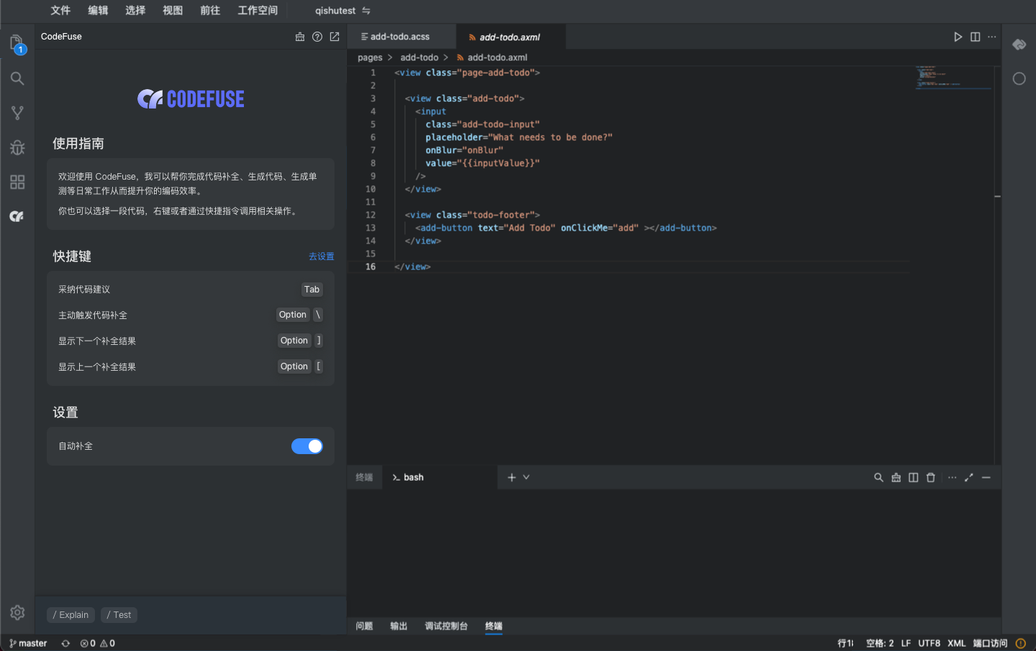Open the Extensions grid icon

click(17, 182)
